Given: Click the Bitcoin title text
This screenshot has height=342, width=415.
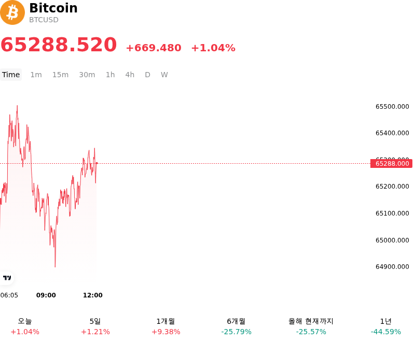Looking at the screenshot, I should point(53,8).
